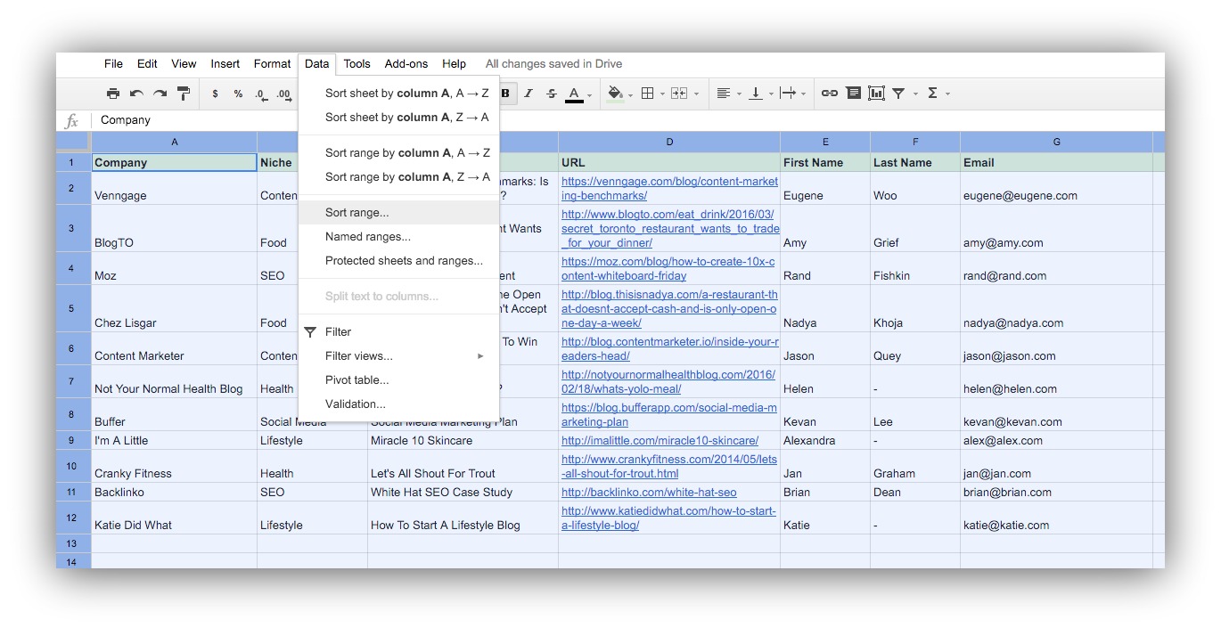Expand the text wrapping dropdown arrow
This screenshot has width=1221, height=628.
803,94
